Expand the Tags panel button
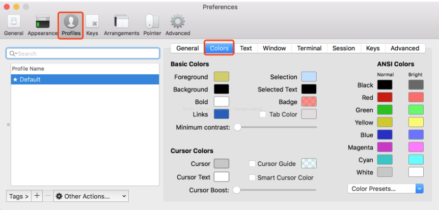Screen dimensions: 439x210 pyautogui.click(x=19, y=196)
